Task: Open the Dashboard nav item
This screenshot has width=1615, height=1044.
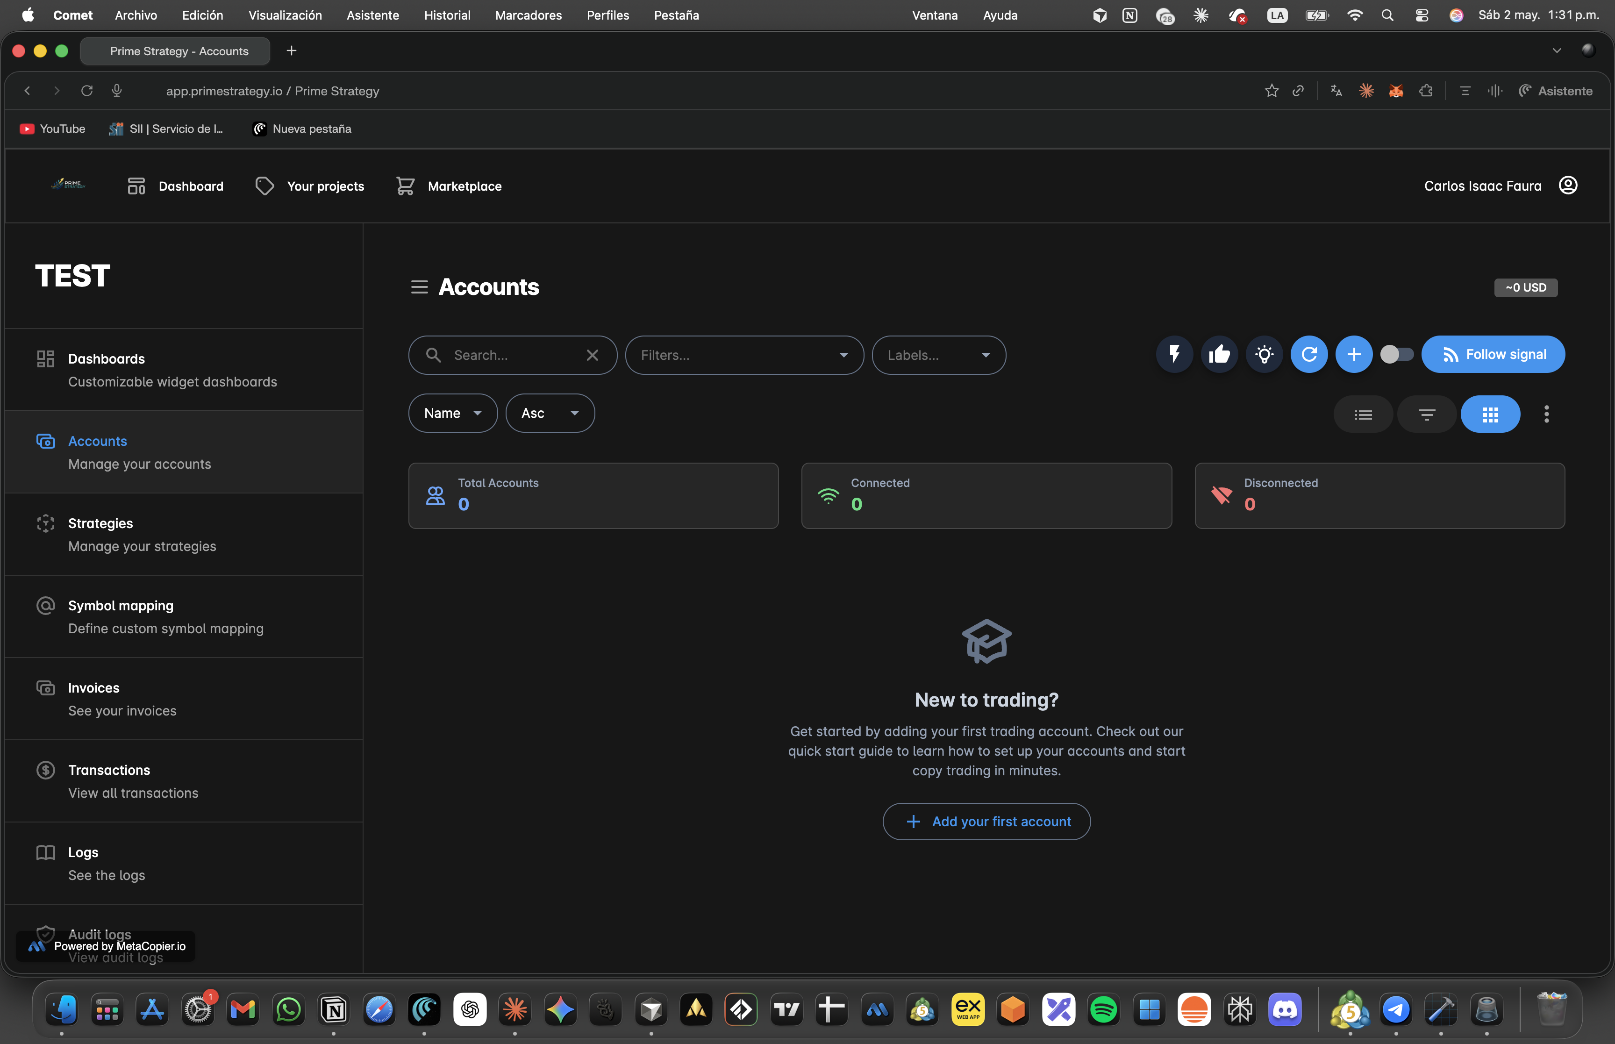Action: 176,186
